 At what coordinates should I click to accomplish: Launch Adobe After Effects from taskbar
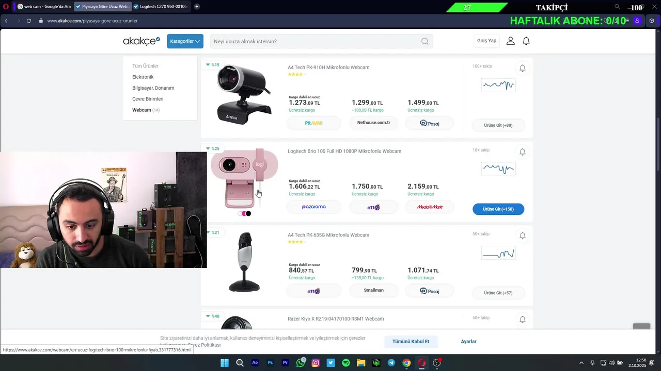255,363
